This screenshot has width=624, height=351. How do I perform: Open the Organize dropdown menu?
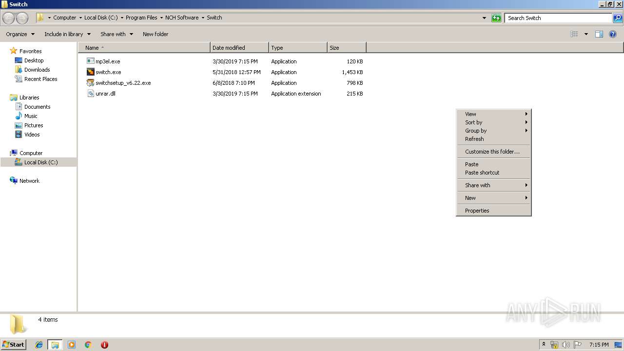20,34
